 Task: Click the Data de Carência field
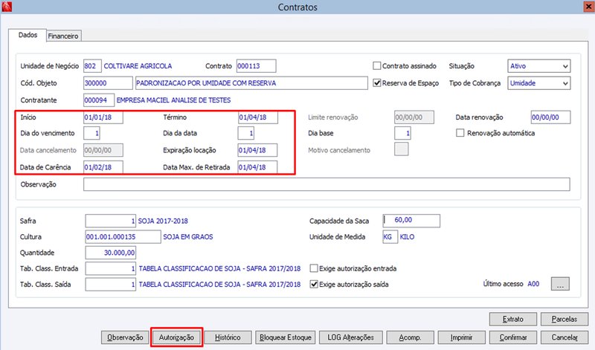(x=103, y=167)
